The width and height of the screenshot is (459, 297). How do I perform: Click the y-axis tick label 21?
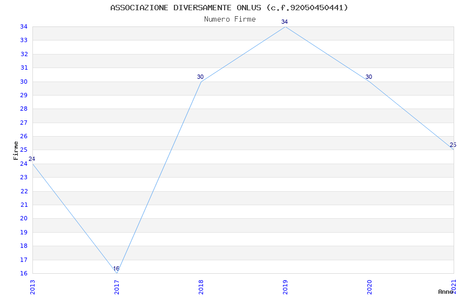click(24, 205)
